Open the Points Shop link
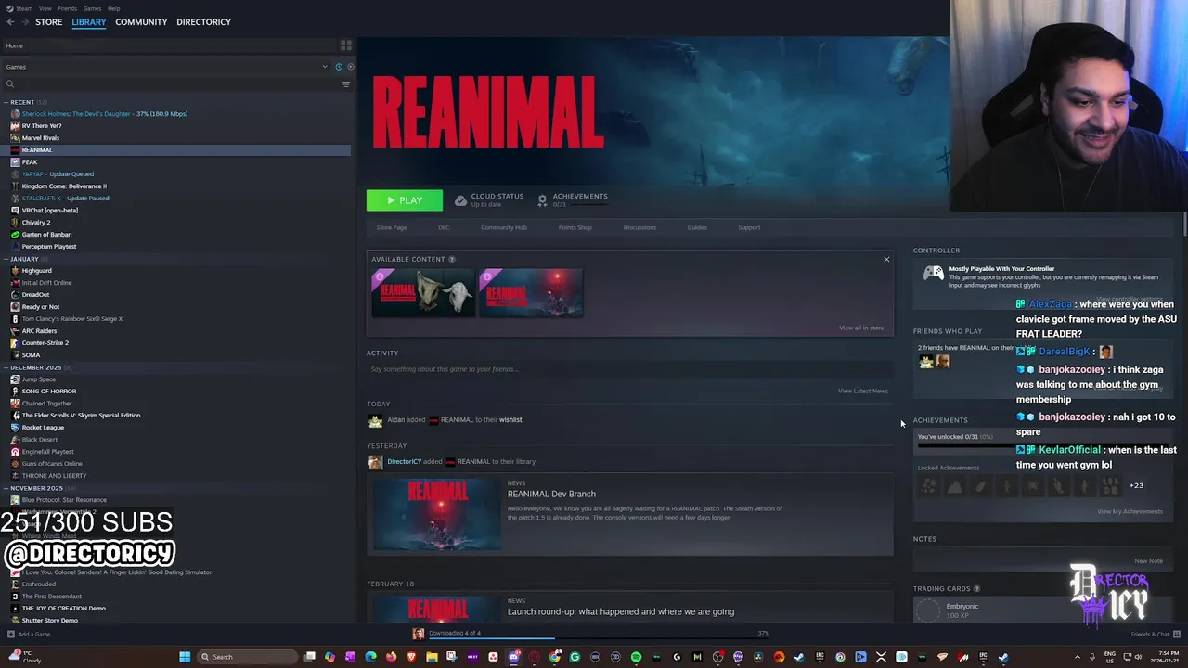This screenshot has height=668, width=1188. point(575,227)
